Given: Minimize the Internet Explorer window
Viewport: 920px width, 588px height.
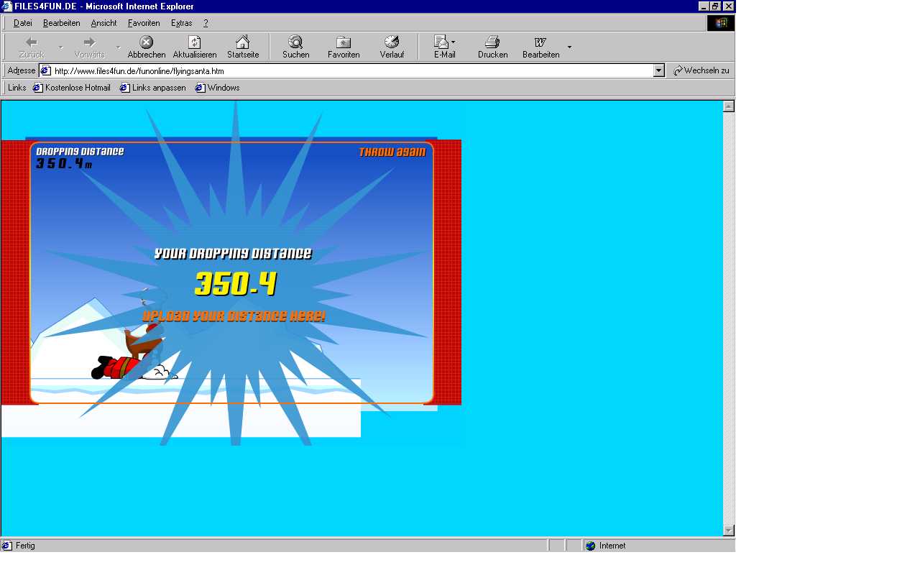Looking at the screenshot, I should click(704, 6).
